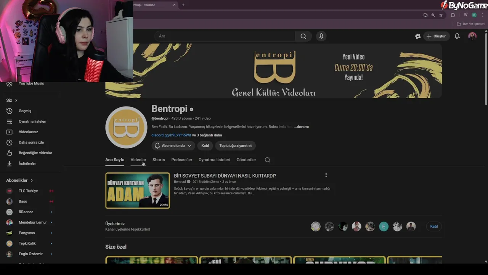Image resolution: width=488 pixels, height=275 pixels.
Task: Expand the Abonelikler section chevron
Action: [x=32, y=180]
